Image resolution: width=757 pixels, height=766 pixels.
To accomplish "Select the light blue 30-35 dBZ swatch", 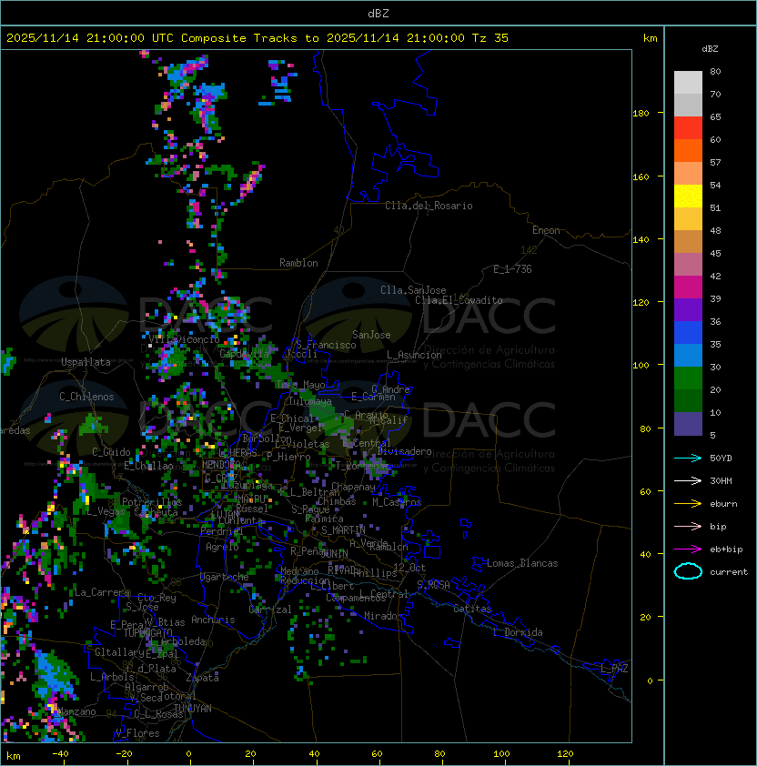I will [688, 356].
